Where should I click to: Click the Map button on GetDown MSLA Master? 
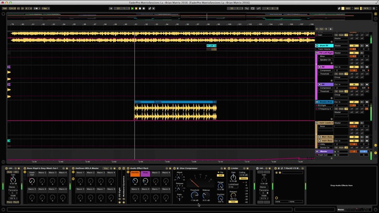point(106,168)
